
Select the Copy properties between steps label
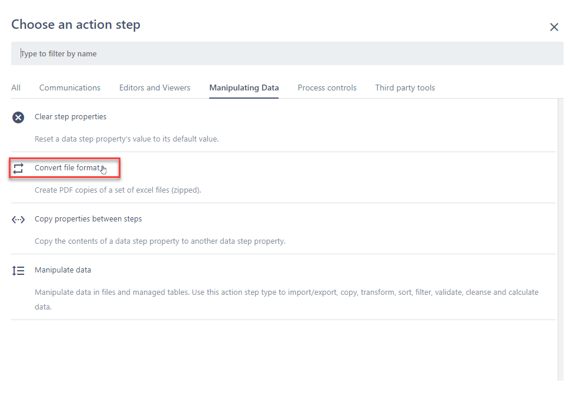point(88,219)
